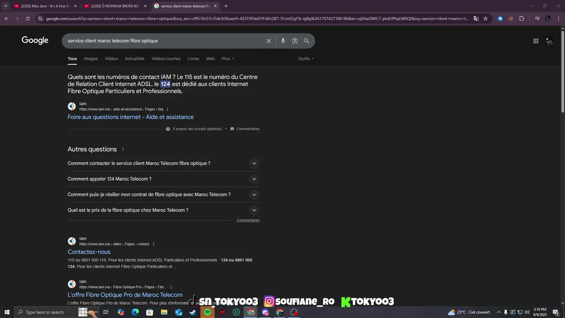Open the Google account avatar on page

(x=549, y=41)
